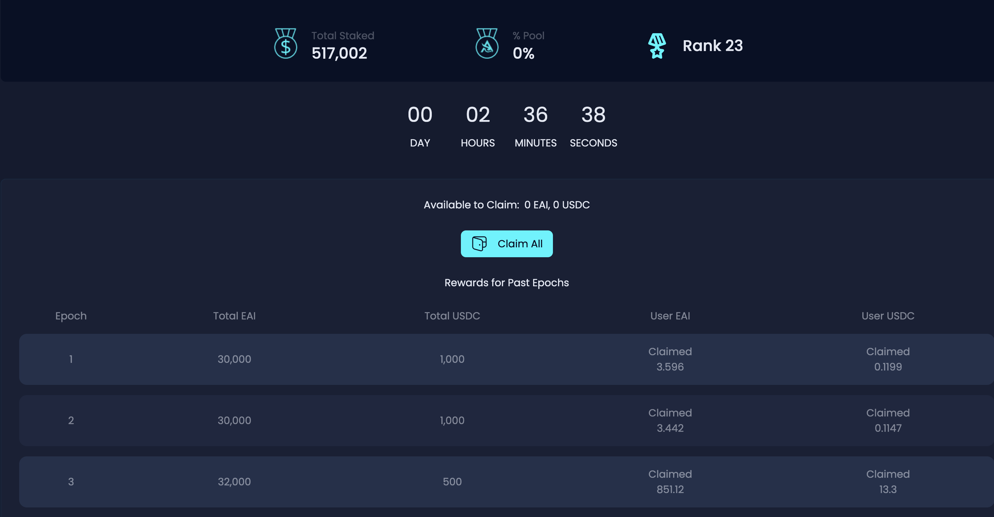This screenshot has height=517, width=994.
Task: Select the Epoch column header
Action: coord(71,316)
